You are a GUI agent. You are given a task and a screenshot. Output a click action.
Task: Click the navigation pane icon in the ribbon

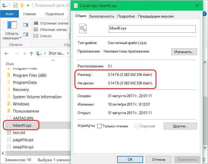12,25
